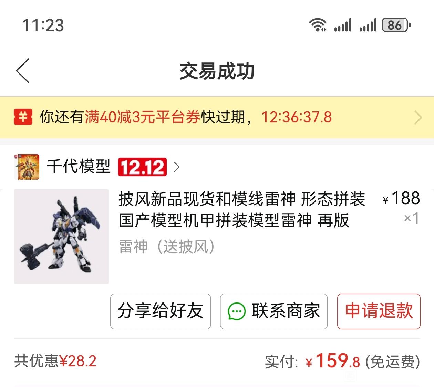Click the red coupon icon in banner
This screenshot has width=434, height=387.
coord(23,117)
